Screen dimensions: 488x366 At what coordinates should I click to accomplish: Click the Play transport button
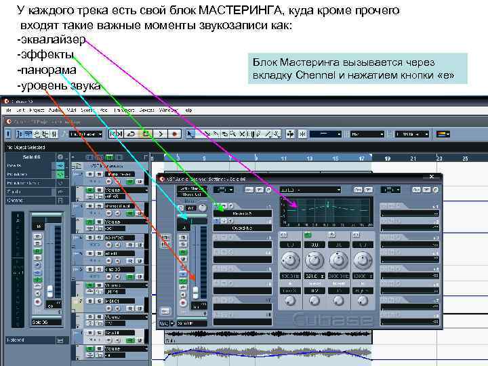click(x=161, y=134)
